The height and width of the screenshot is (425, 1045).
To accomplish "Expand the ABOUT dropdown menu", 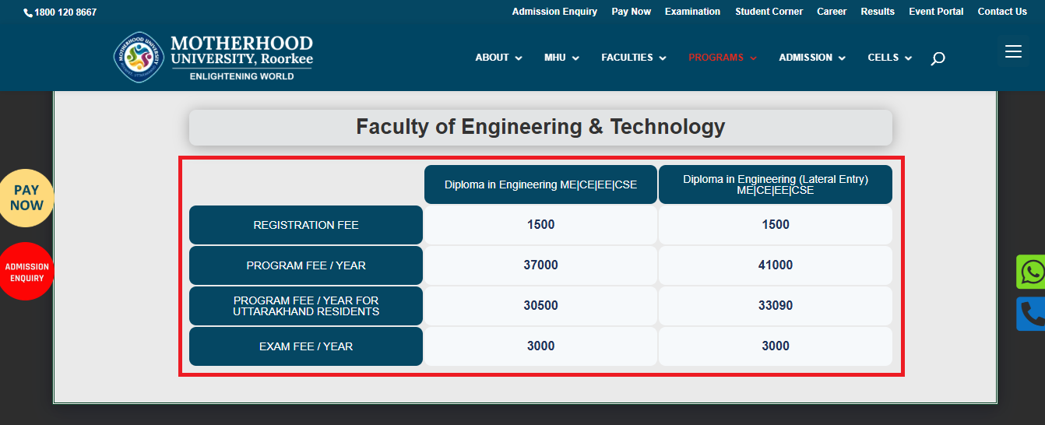I will (x=498, y=58).
